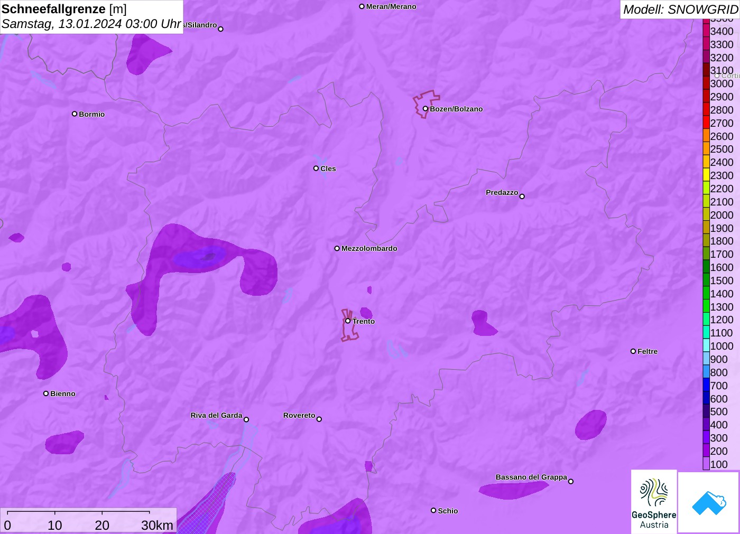Click the Modell: SNOWGRID label
Image resolution: width=740 pixels, height=534 pixels.
pyautogui.click(x=680, y=10)
